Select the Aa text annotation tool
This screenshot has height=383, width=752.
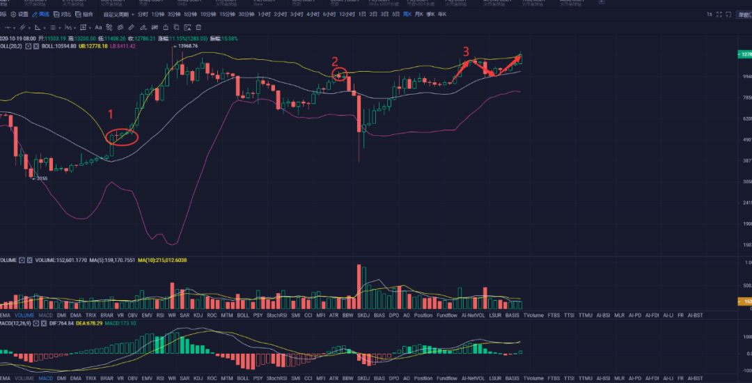pyautogui.click(x=98, y=27)
